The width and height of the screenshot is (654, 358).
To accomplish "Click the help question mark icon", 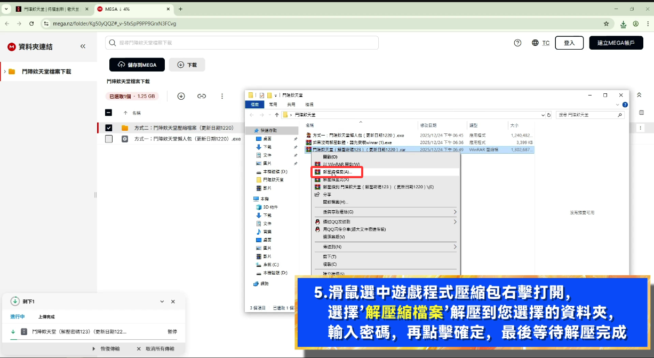I will pyautogui.click(x=517, y=43).
